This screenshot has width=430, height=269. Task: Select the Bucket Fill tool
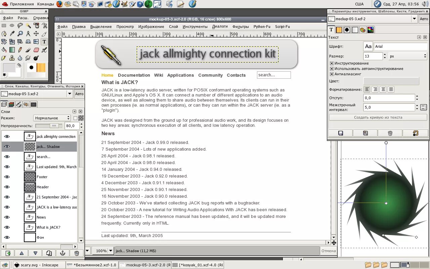pyautogui.click(x=4, y=50)
